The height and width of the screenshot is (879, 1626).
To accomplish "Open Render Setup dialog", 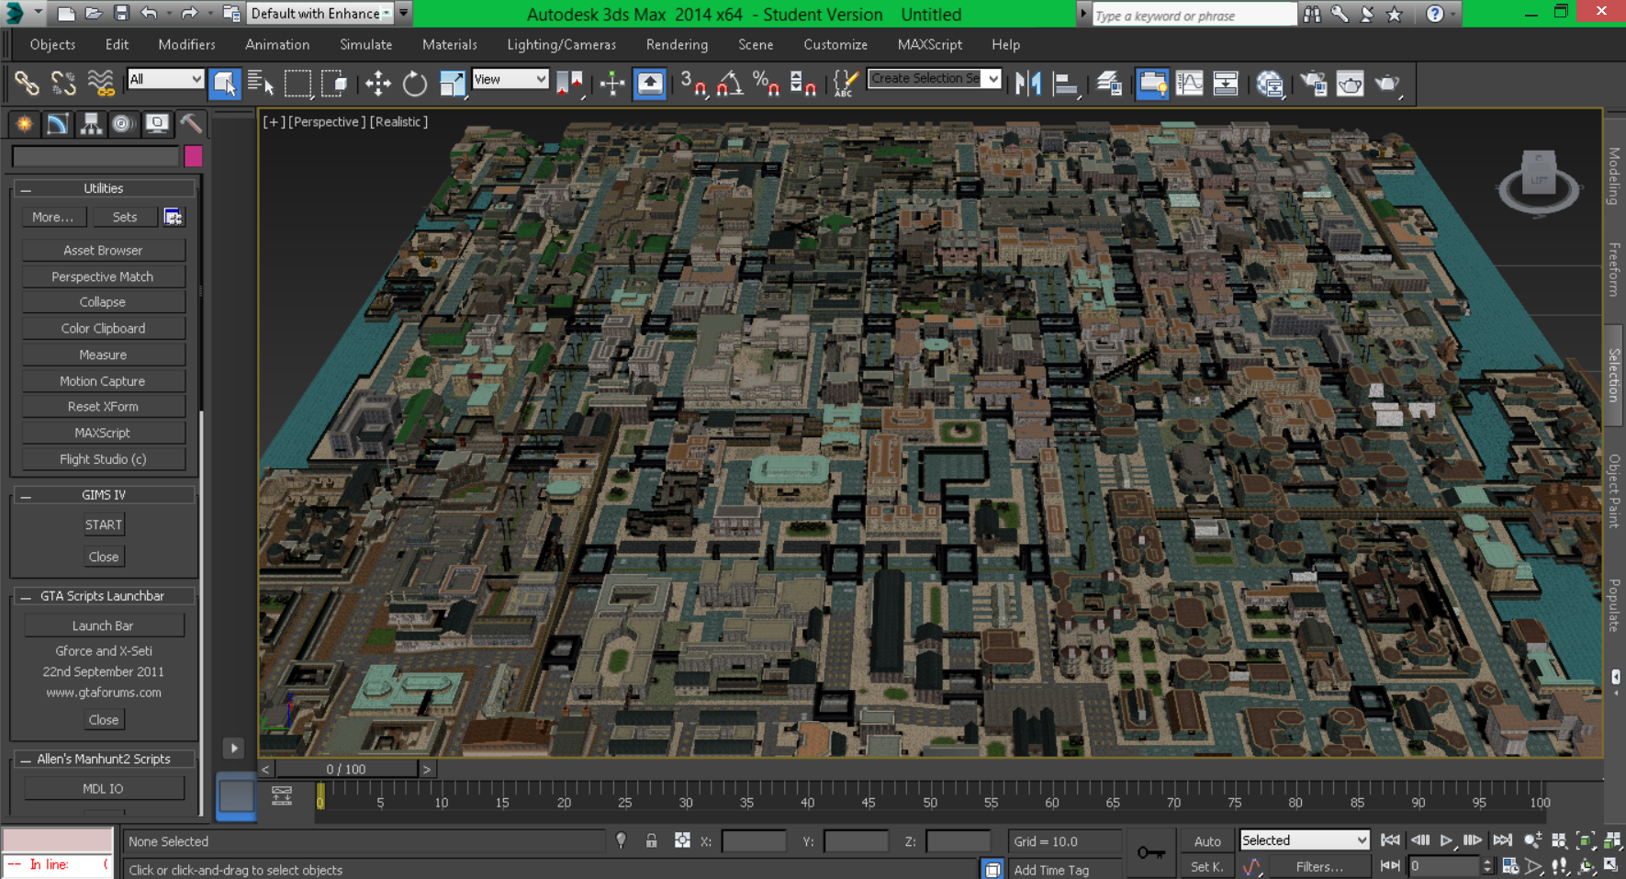I will [1314, 84].
